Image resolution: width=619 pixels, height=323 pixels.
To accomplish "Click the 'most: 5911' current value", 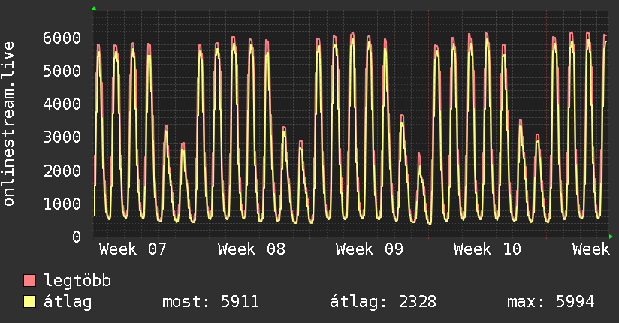I will tap(210, 303).
